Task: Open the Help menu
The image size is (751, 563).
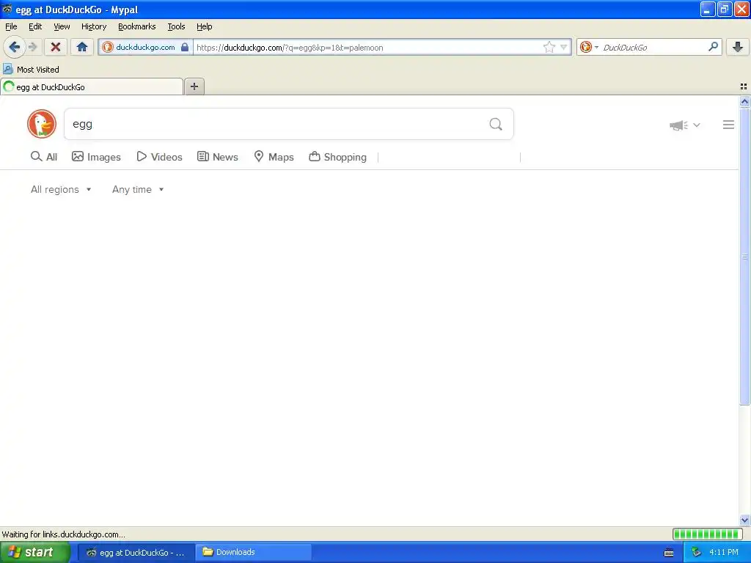Action: point(205,26)
